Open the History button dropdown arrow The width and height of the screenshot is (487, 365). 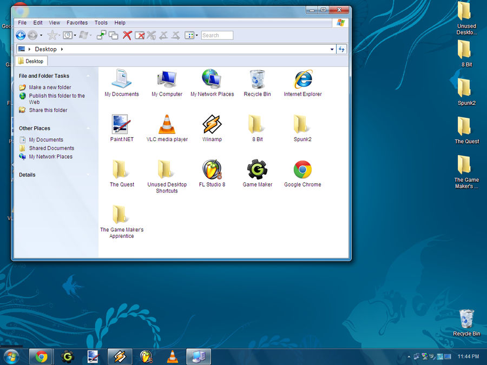[x=75, y=35]
